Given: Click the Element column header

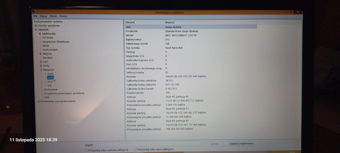Looking at the screenshot, I should [144, 22].
